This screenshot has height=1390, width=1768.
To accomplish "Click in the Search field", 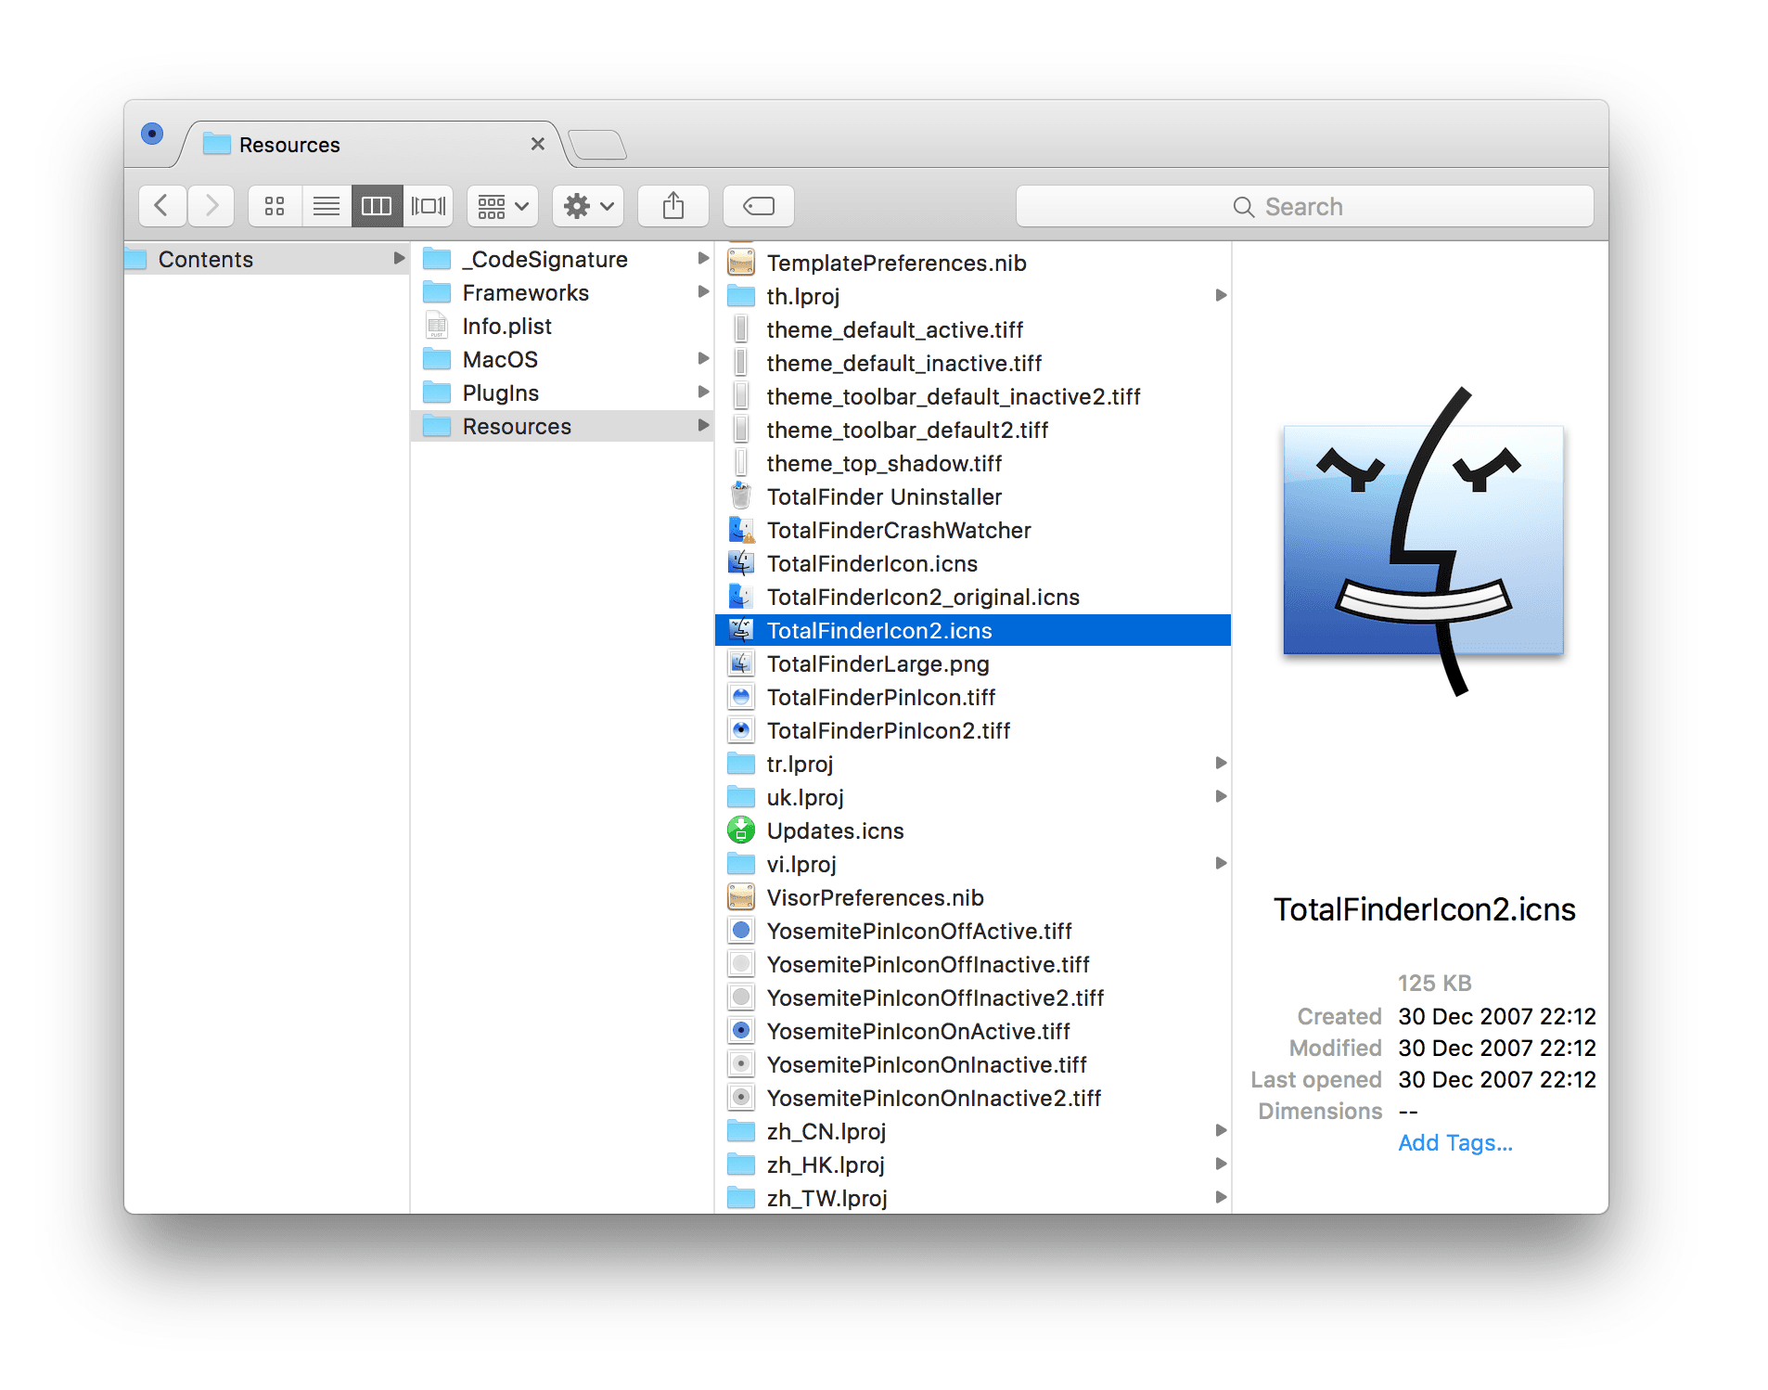I will pyautogui.click(x=1303, y=207).
